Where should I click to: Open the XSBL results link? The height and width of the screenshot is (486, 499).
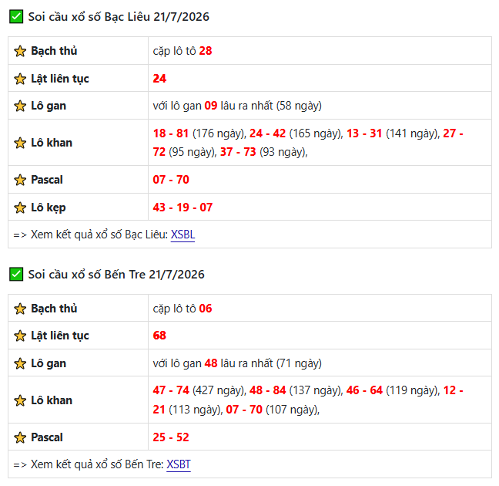(183, 235)
